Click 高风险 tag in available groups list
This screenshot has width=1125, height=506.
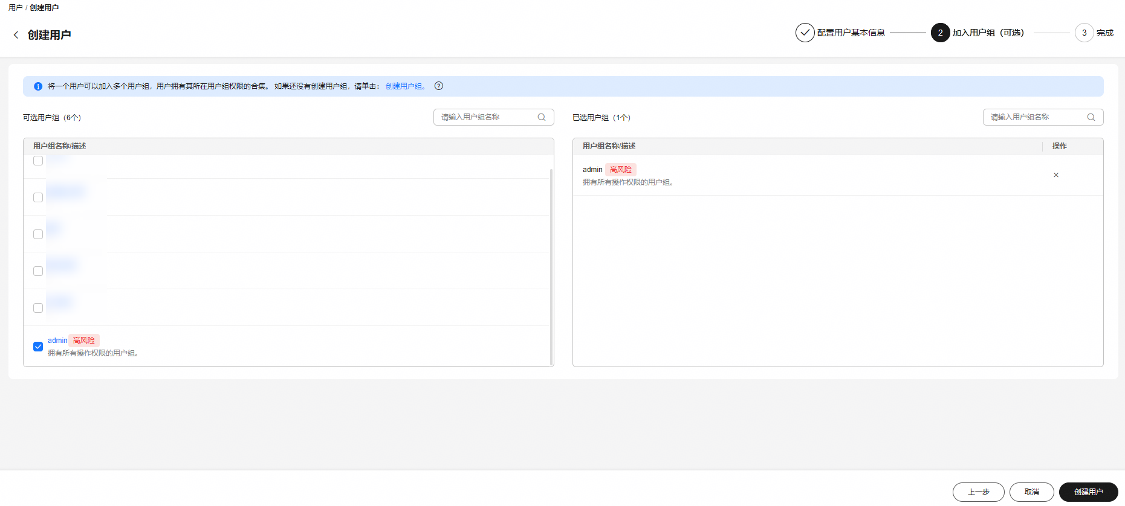coord(84,341)
